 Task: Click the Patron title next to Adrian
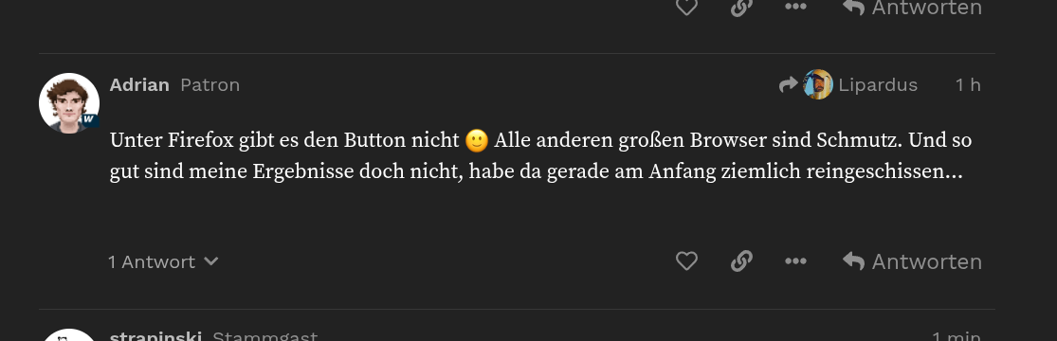pos(210,85)
